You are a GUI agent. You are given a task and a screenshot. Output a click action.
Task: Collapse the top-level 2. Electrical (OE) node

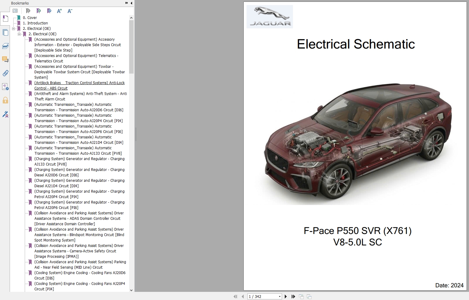[14, 29]
